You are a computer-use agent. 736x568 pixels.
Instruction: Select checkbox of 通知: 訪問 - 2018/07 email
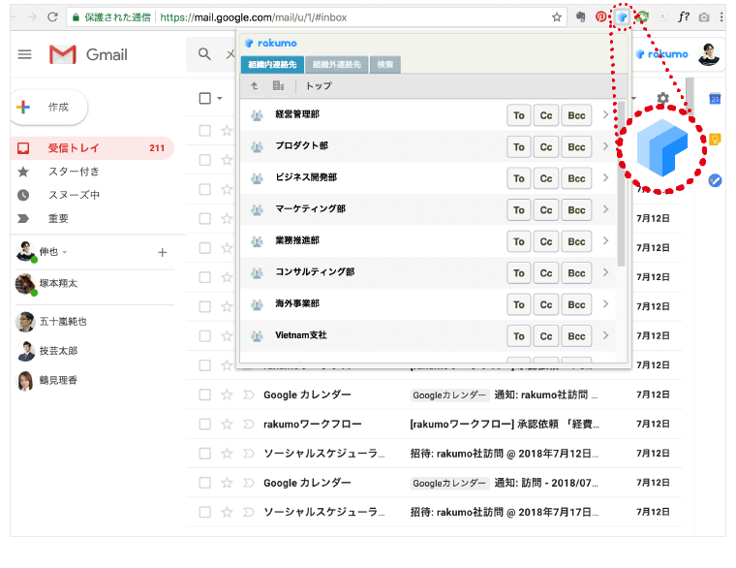[x=205, y=483]
